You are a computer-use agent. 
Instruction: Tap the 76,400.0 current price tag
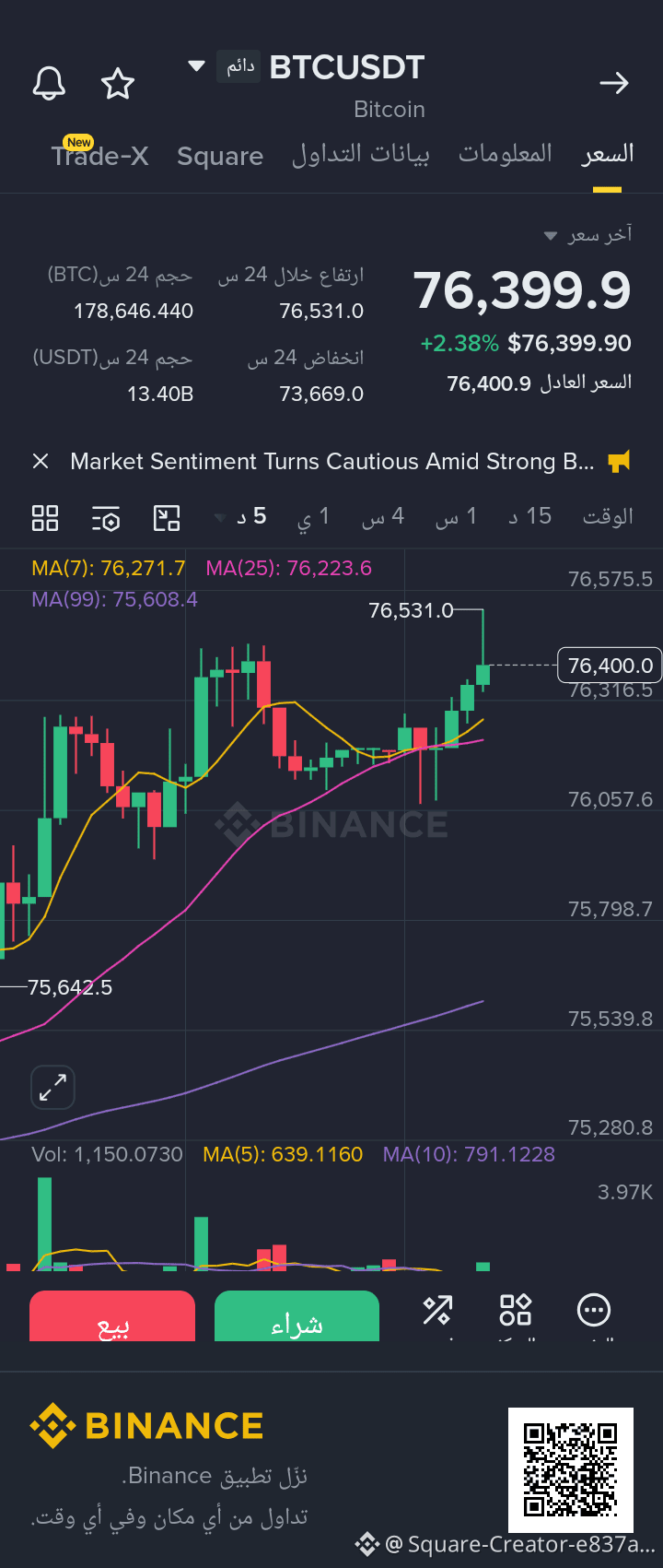click(x=610, y=666)
